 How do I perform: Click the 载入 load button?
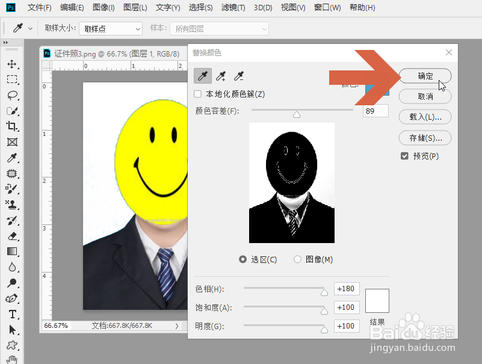pos(424,117)
